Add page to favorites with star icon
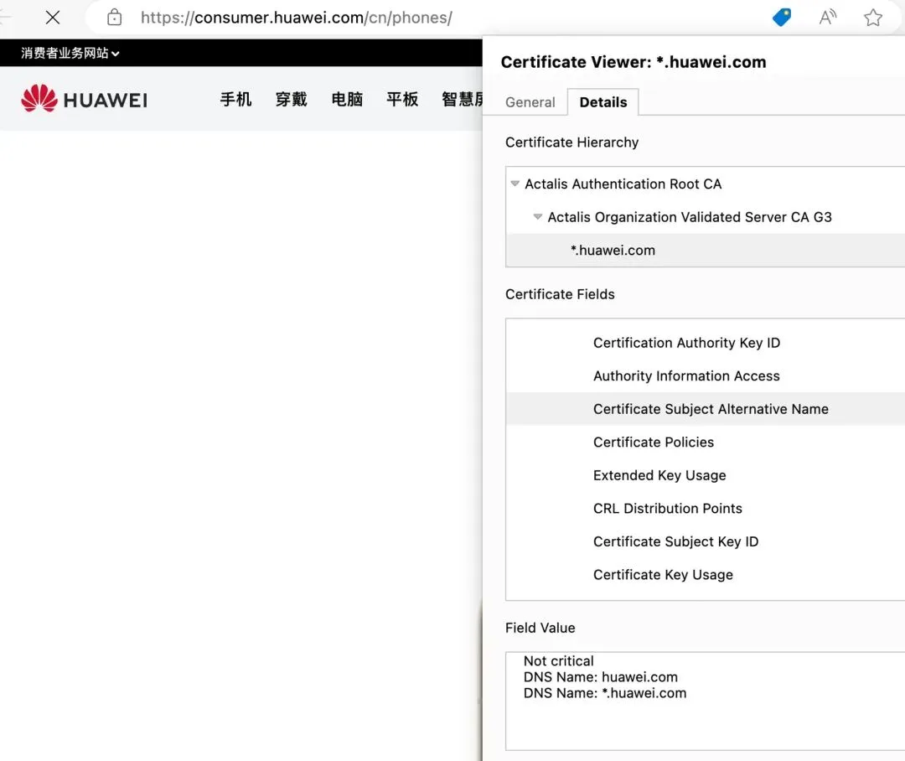Image resolution: width=905 pixels, height=761 pixels. pyautogui.click(x=872, y=18)
